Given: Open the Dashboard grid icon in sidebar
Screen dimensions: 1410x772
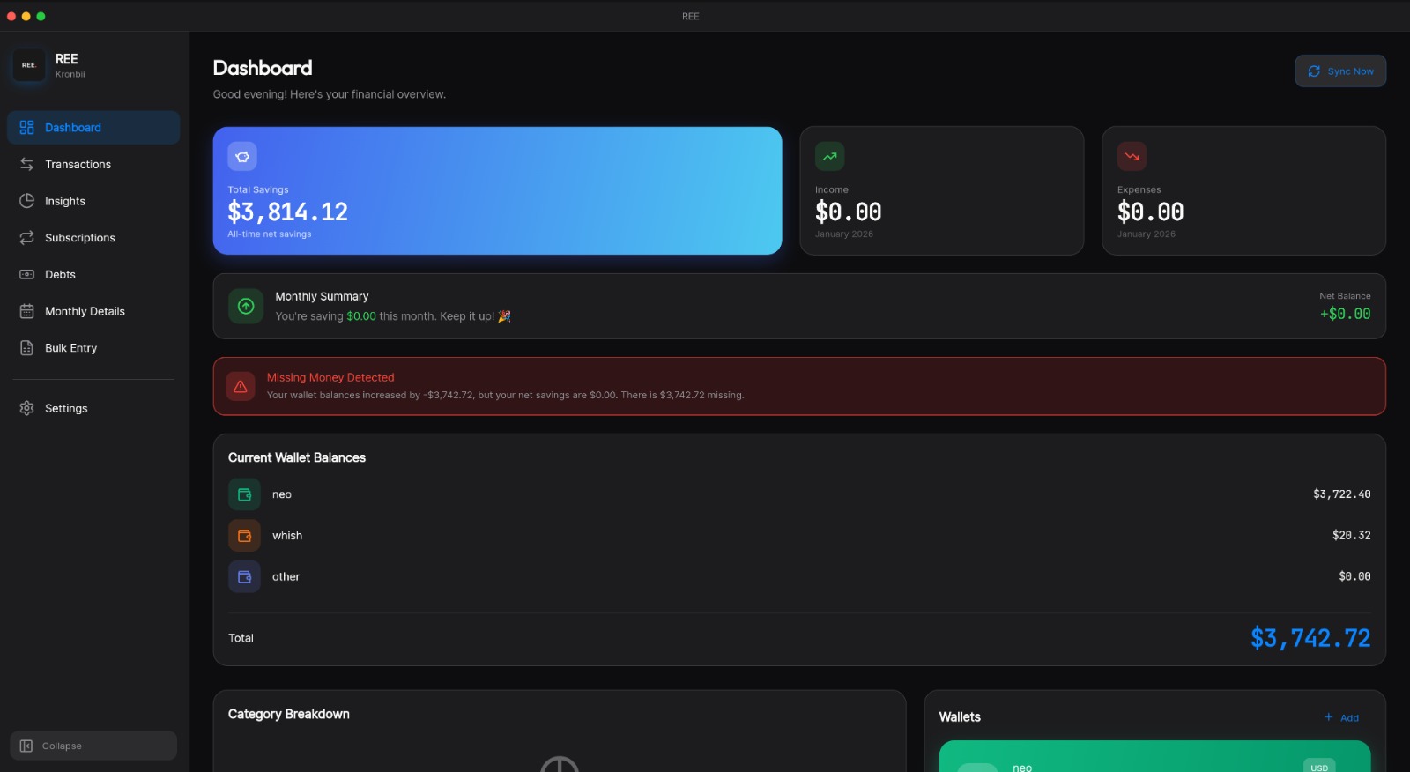Looking at the screenshot, I should 26,128.
